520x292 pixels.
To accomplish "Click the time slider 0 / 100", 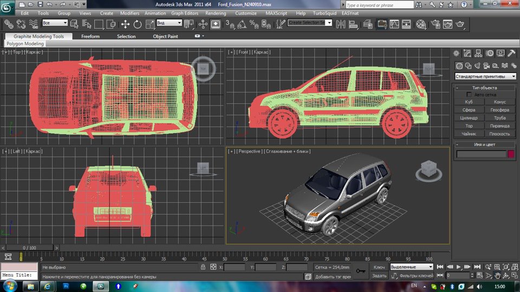I will click(29, 248).
